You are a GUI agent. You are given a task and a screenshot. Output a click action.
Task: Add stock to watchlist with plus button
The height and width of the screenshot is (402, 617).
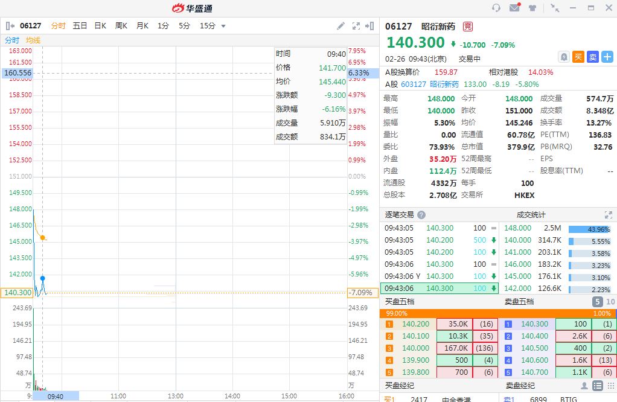(x=607, y=57)
